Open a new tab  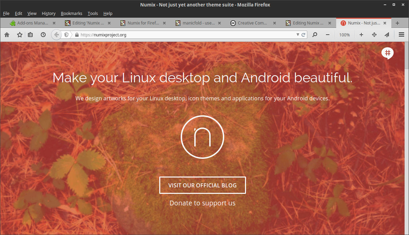tap(397, 23)
